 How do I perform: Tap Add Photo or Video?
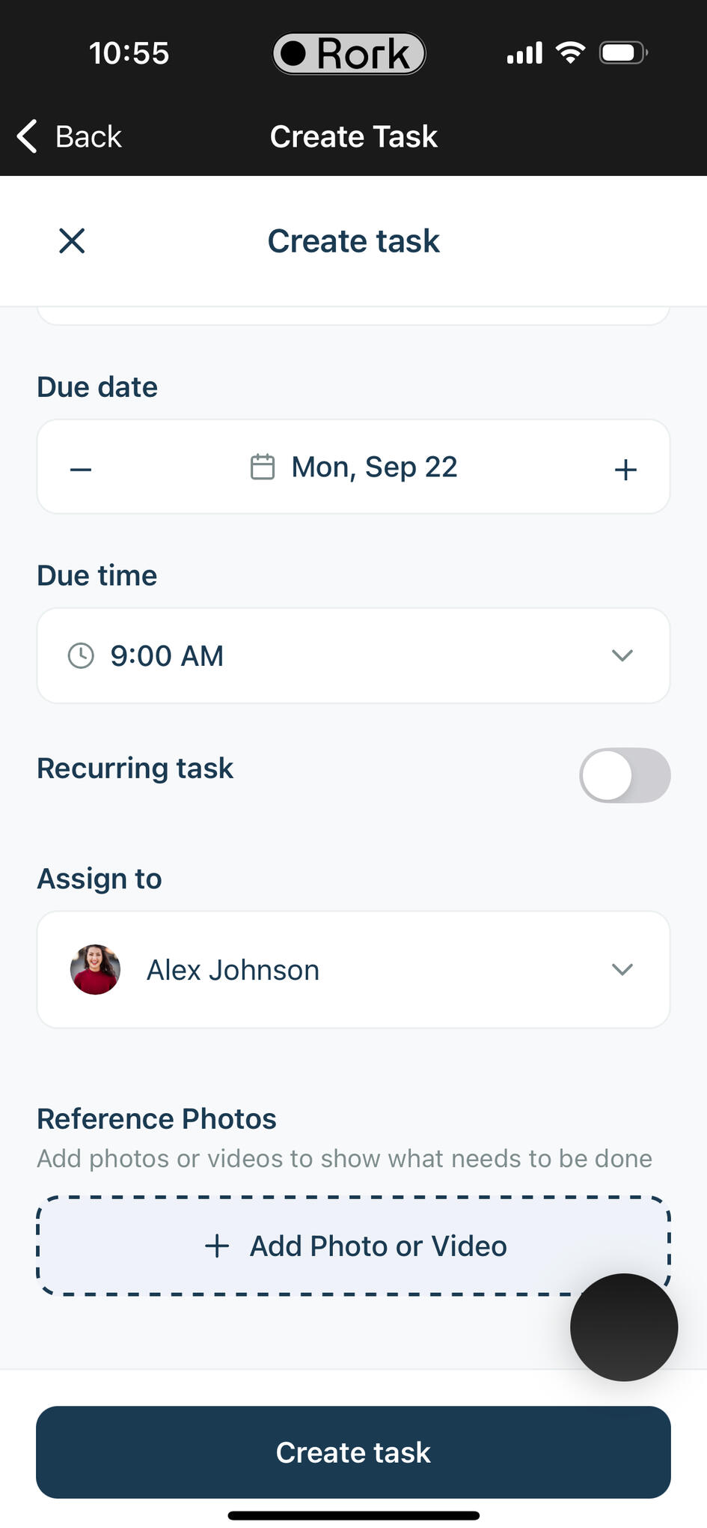[378, 1246]
